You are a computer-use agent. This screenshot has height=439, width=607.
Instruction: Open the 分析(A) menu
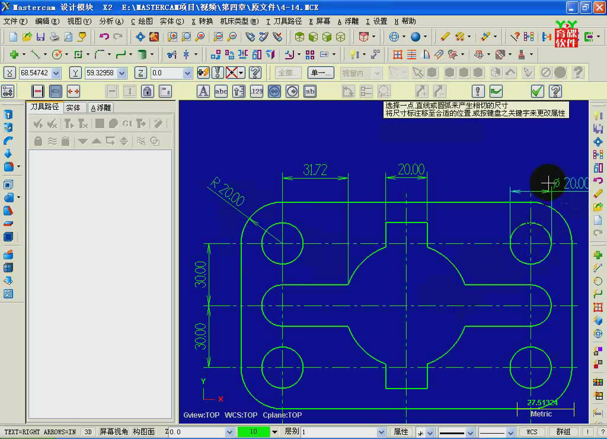[111, 21]
